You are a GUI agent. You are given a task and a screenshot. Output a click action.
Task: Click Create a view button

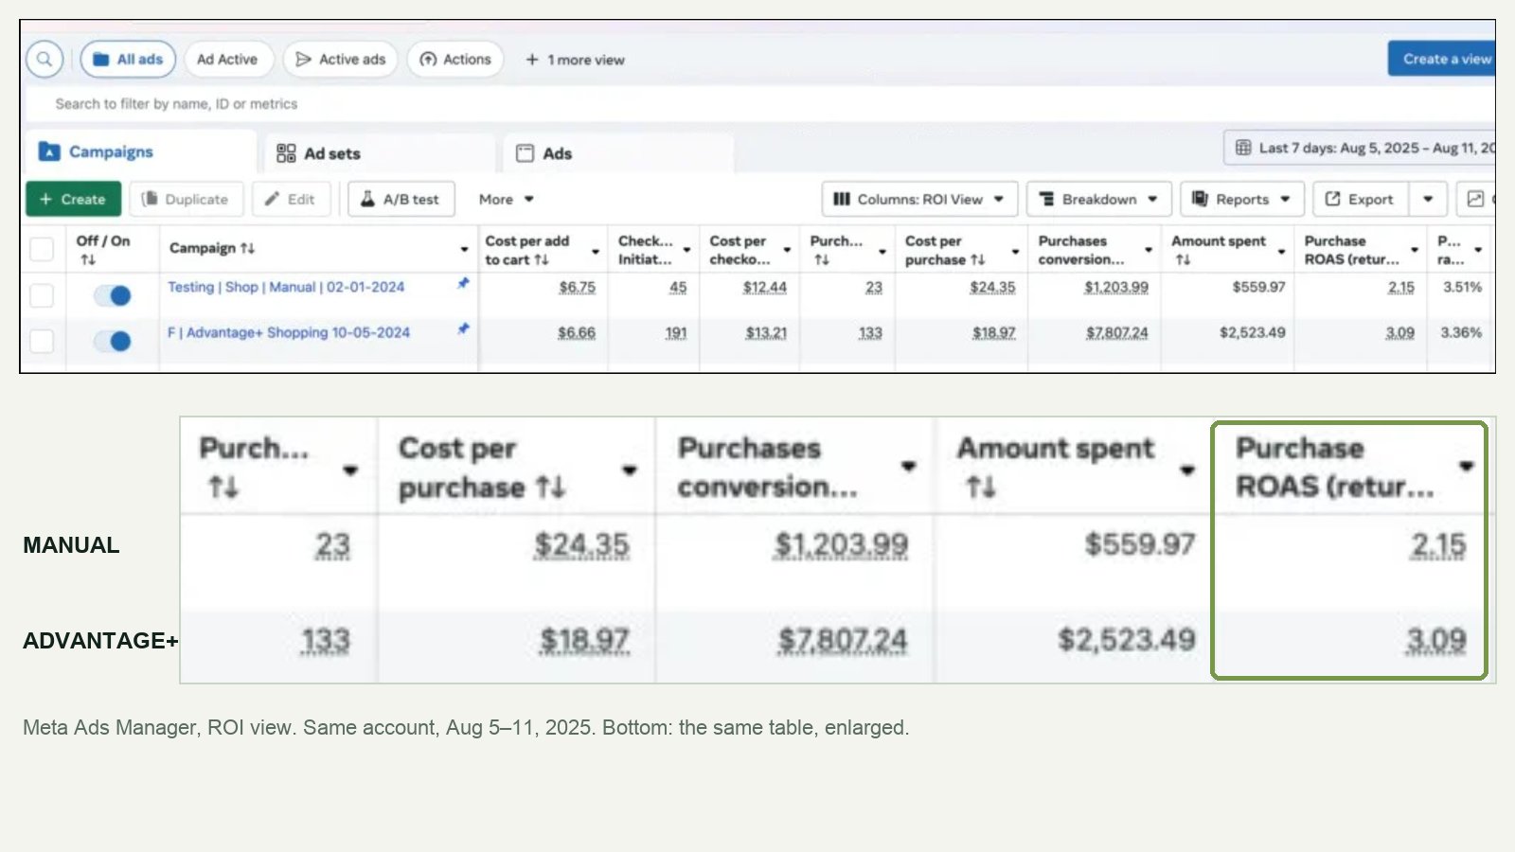point(1443,59)
